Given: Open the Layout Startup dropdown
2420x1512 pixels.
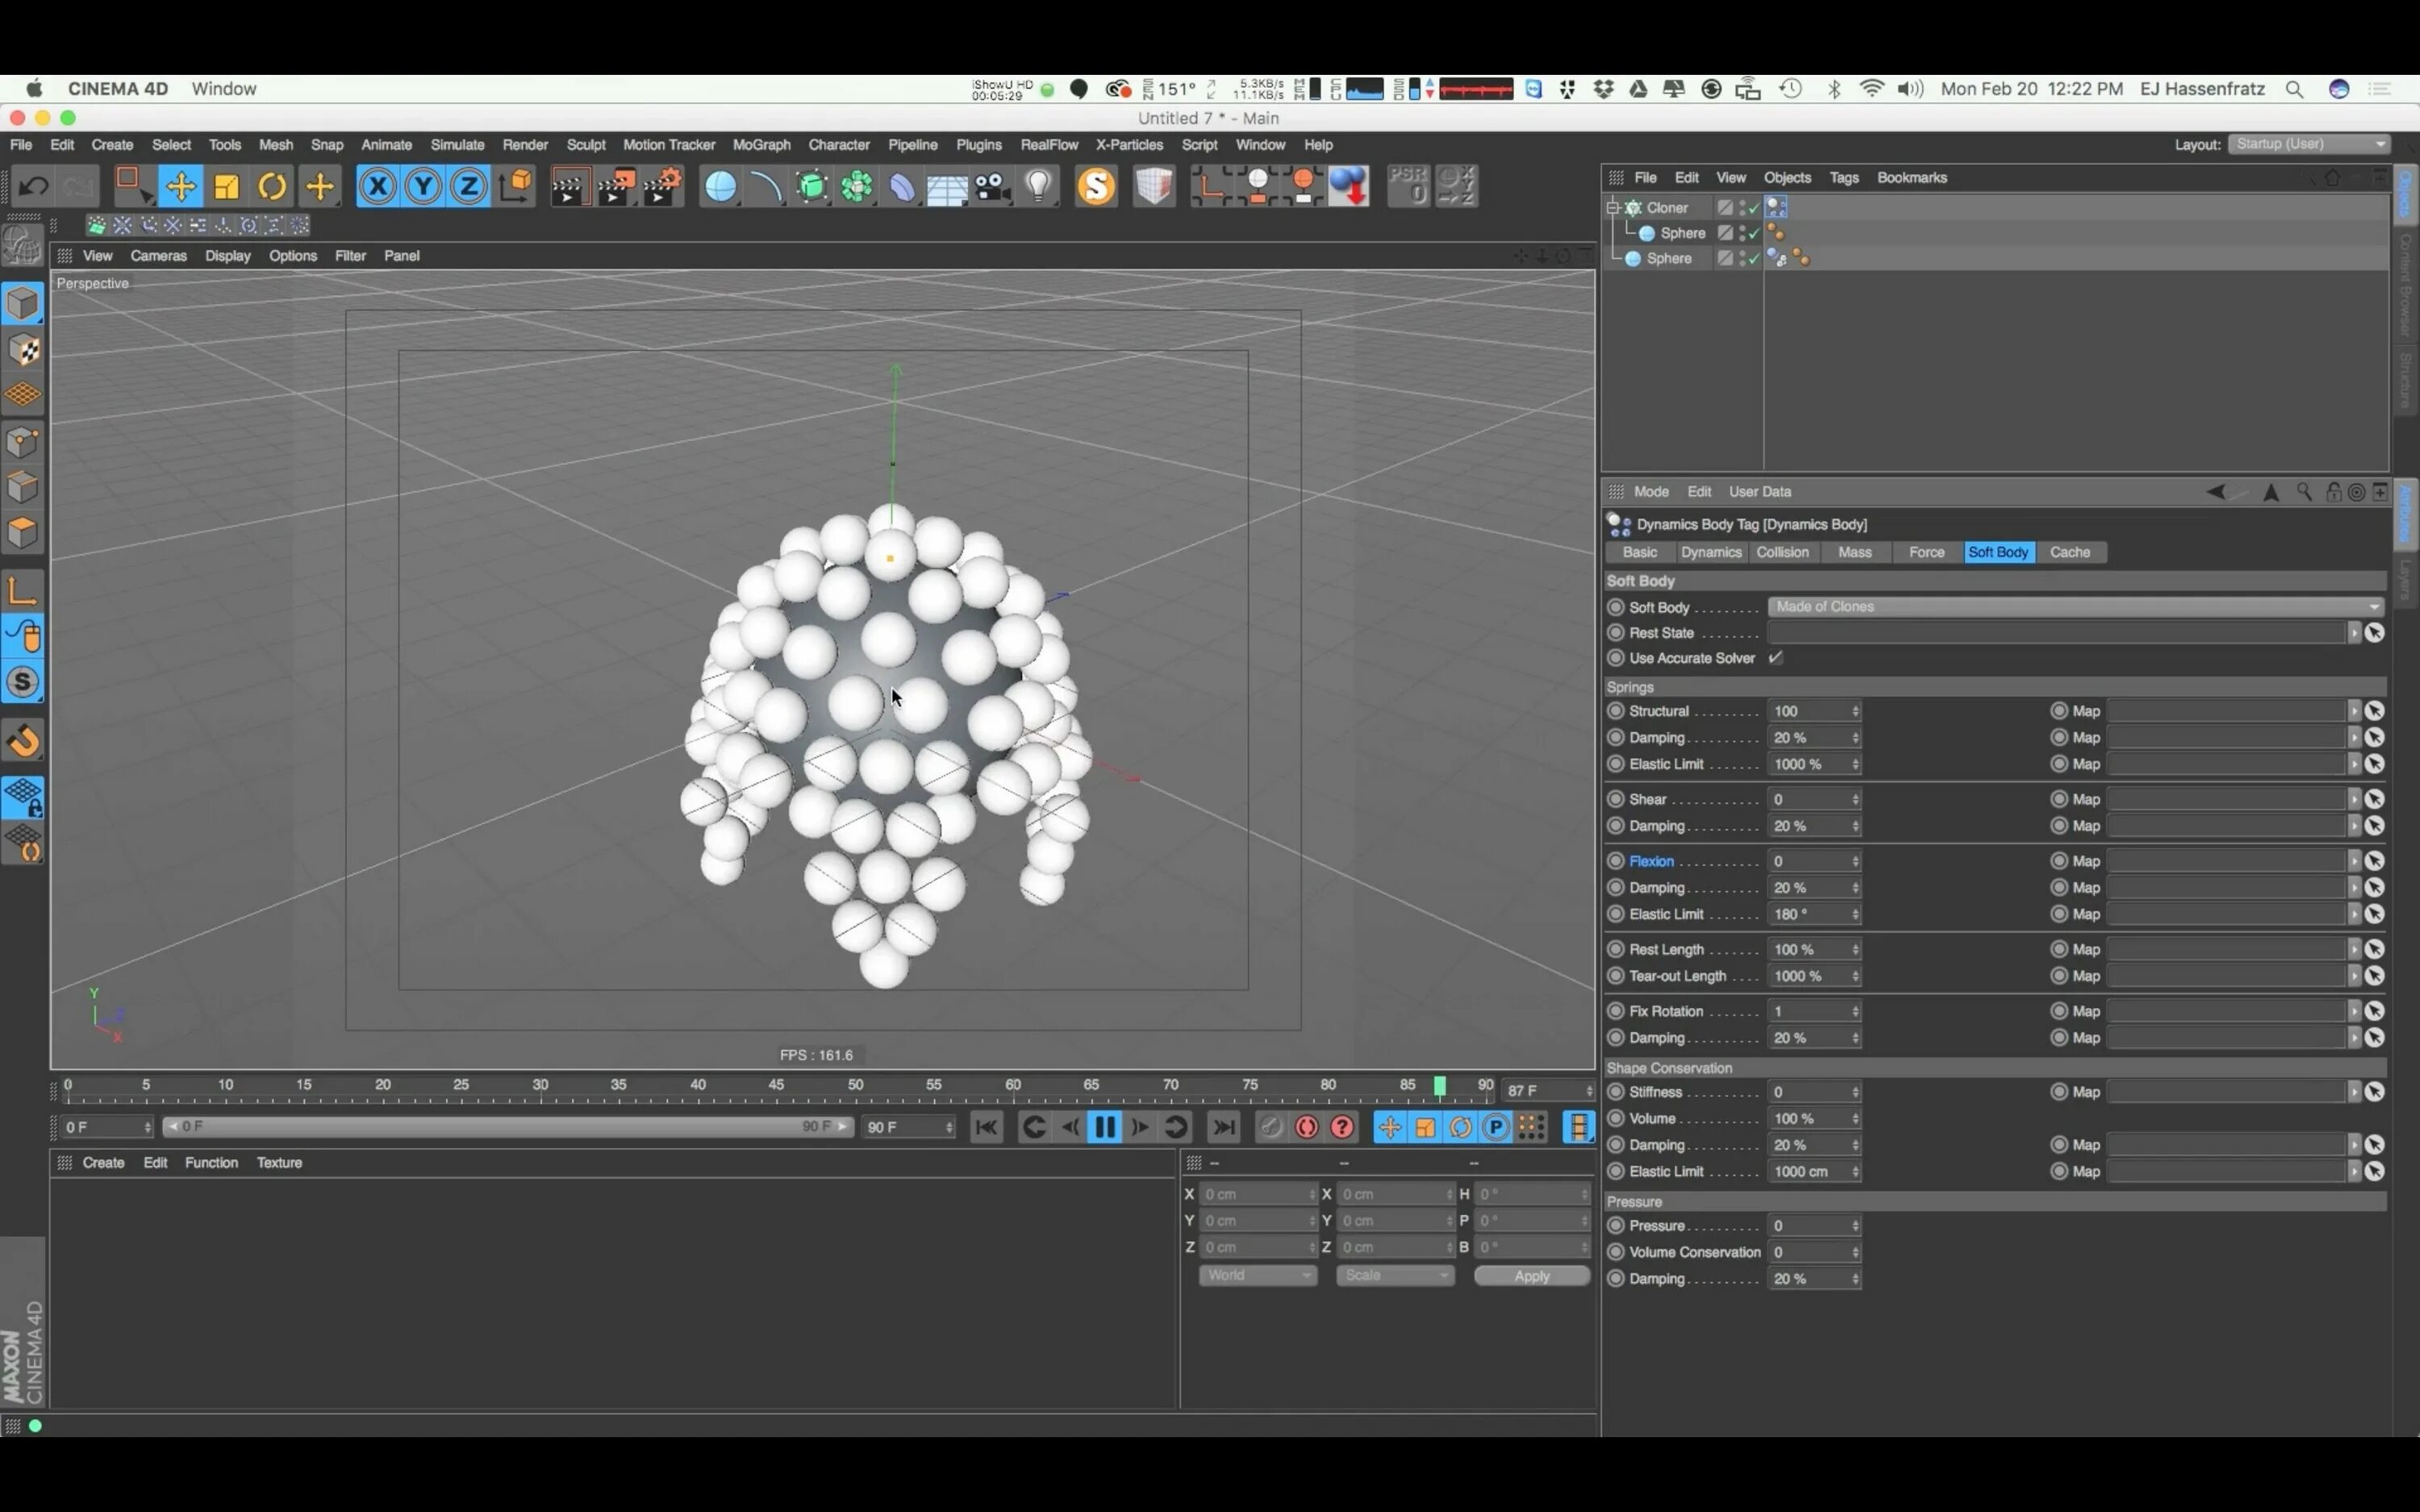Looking at the screenshot, I should coord(2310,144).
